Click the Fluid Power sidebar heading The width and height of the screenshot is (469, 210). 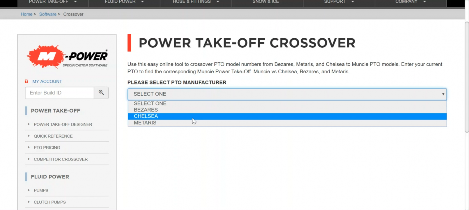click(50, 177)
